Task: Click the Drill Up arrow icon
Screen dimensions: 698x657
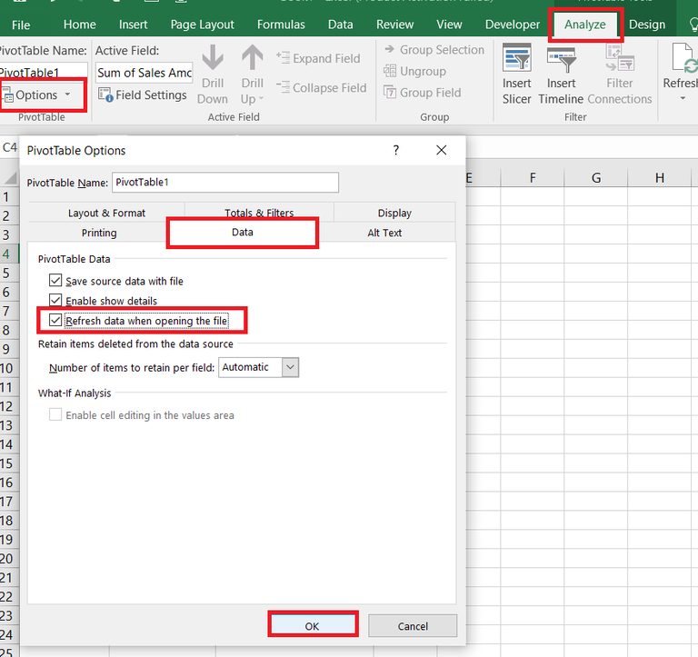Action: [x=253, y=60]
